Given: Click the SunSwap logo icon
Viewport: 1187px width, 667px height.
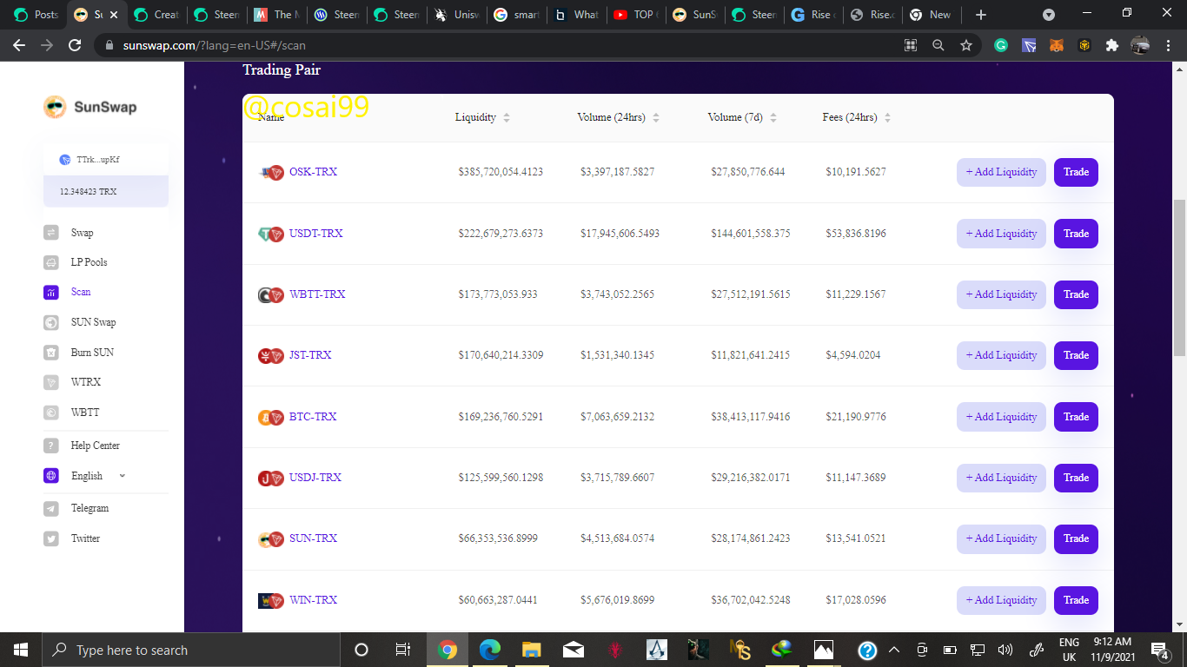Looking at the screenshot, I should pyautogui.click(x=55, y=107).
